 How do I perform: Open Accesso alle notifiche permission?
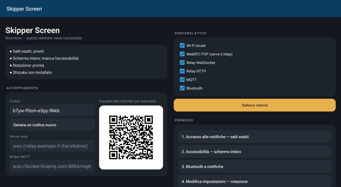click(x=255, y=137)
